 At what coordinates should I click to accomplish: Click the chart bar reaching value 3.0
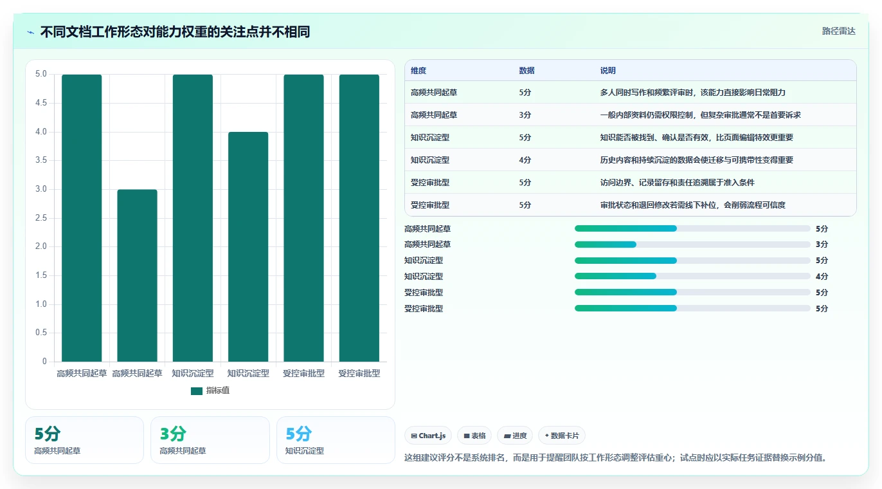pyautogui.click(x=137, y=275)
